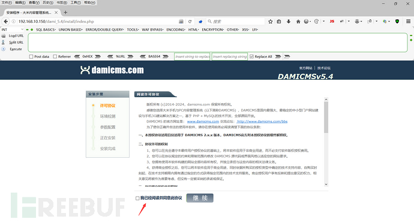Click the reader view icon in address bar
Viewport: 414px width, 222px height.
tap(181, 22)
